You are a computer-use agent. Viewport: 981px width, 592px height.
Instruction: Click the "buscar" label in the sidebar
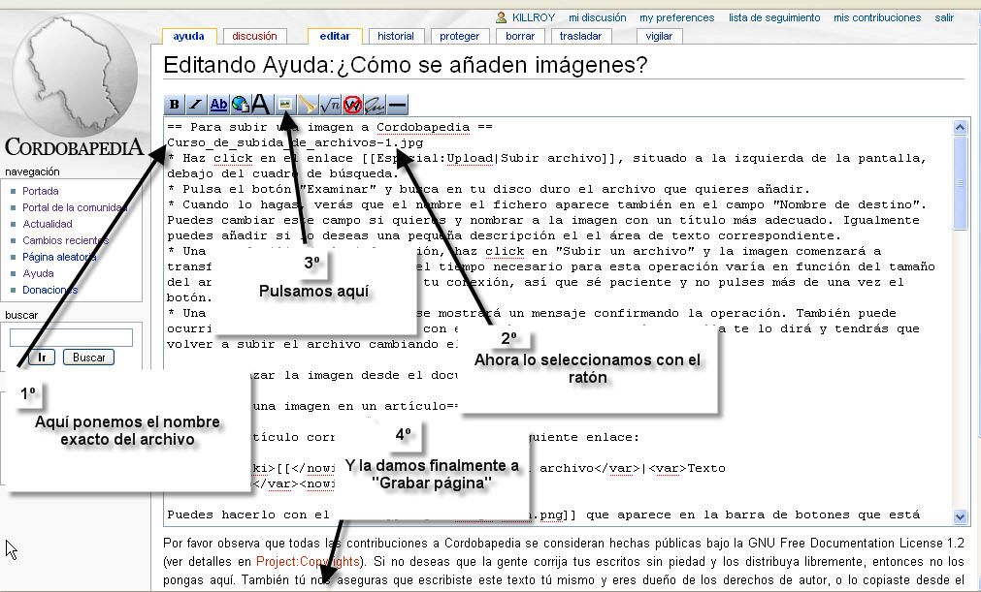pos(21,315)
